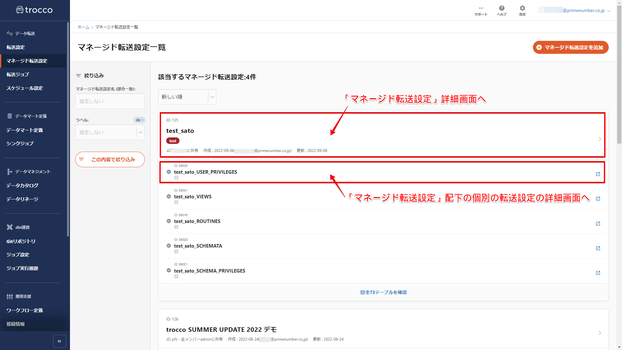The image size is (622, 350).
Task: Open the 新しい順 sort dropdown
Action: (x=187, y=97)
